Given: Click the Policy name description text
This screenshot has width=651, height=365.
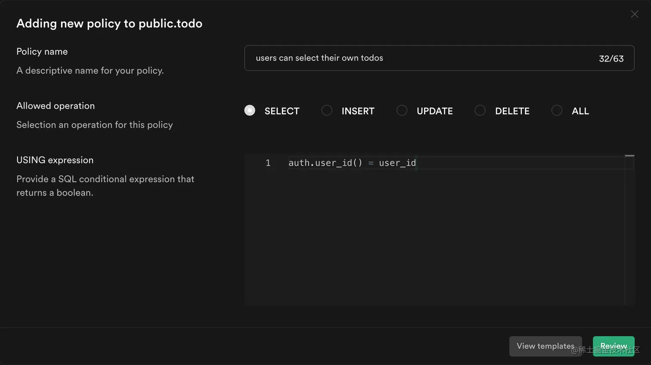Looking at the screenshot, I should click(x=90, y=71).
